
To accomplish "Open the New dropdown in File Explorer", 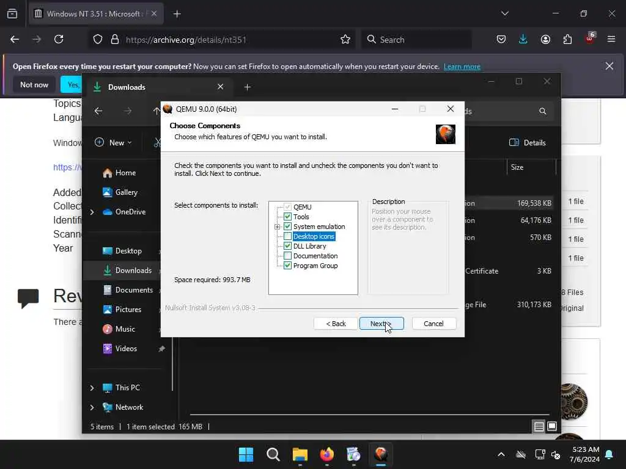I will click(x=113, y=142).
